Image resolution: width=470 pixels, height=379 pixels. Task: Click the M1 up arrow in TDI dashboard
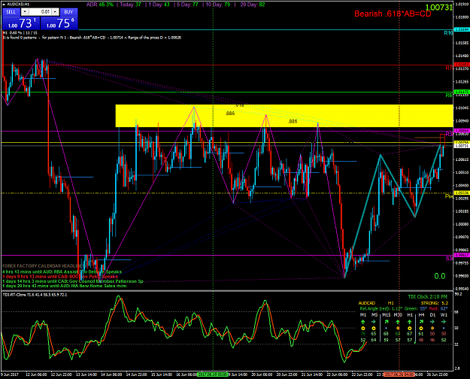(363, 322)
